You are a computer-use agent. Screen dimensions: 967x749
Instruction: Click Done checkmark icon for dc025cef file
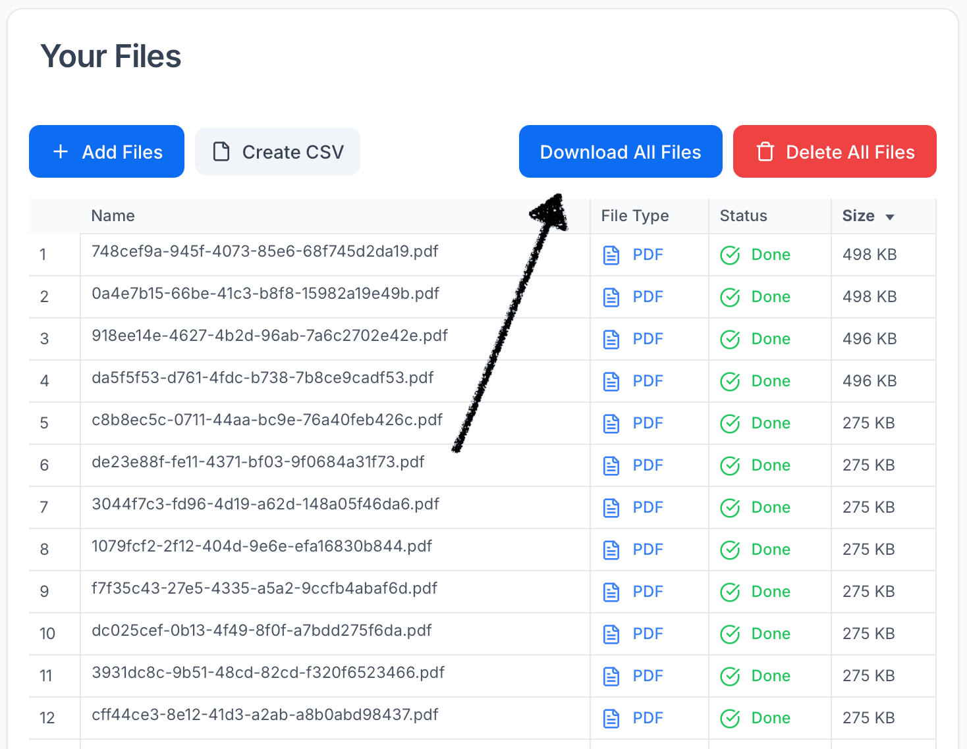coord(730,634)
